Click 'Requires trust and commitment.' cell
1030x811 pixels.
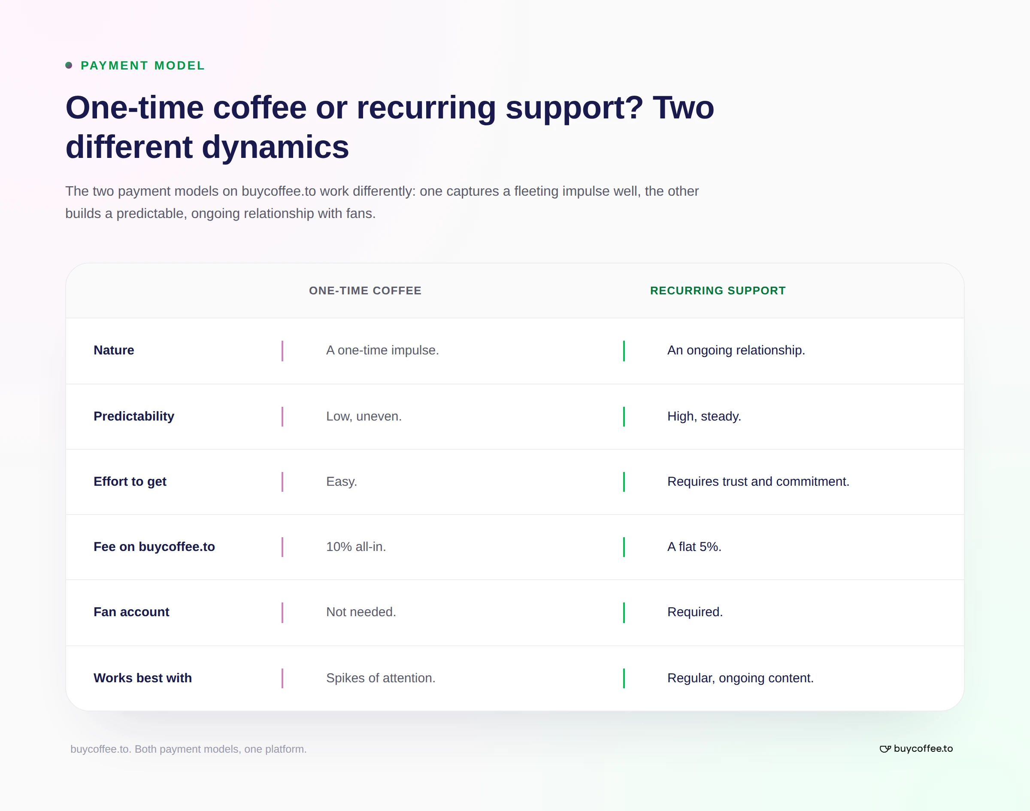758,481
